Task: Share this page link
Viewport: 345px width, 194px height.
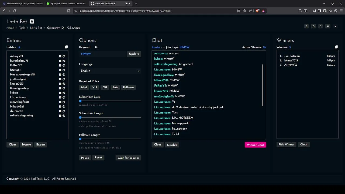Action: tap(251, 11)
